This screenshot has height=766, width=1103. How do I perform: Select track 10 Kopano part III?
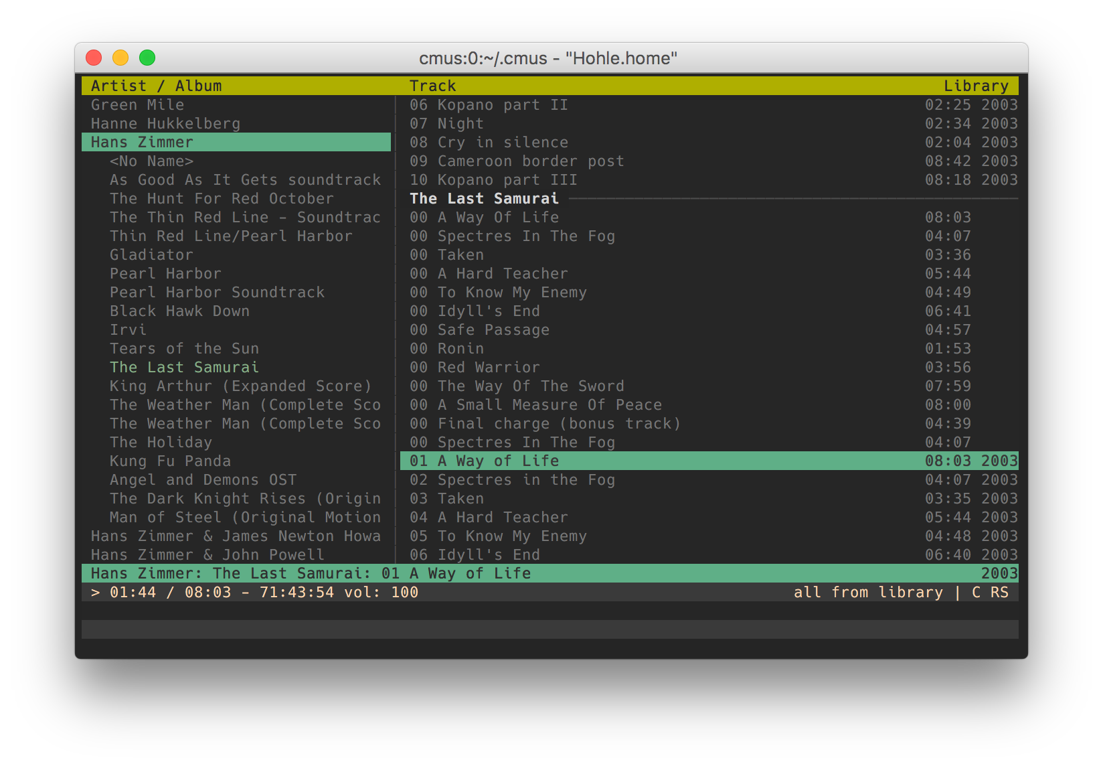tap(709, 179)
